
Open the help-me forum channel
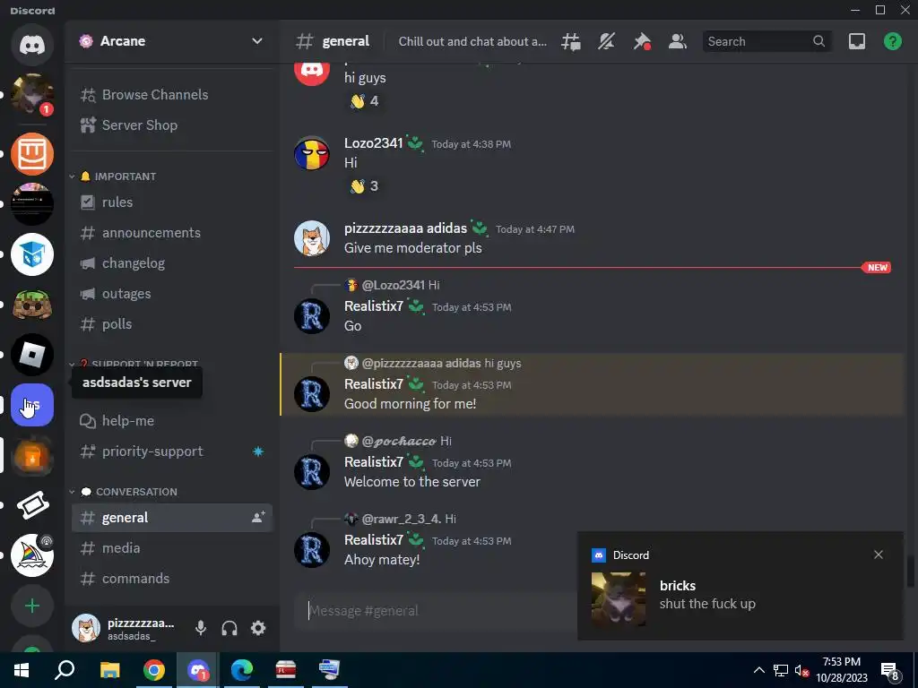(172, 421)
